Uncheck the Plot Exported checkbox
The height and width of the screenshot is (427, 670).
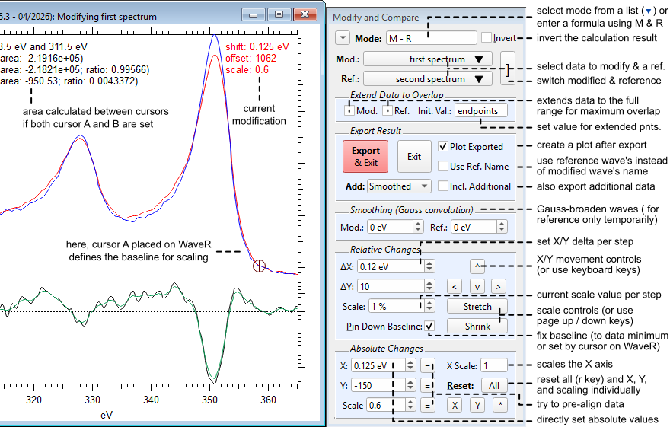coord(444,147)
